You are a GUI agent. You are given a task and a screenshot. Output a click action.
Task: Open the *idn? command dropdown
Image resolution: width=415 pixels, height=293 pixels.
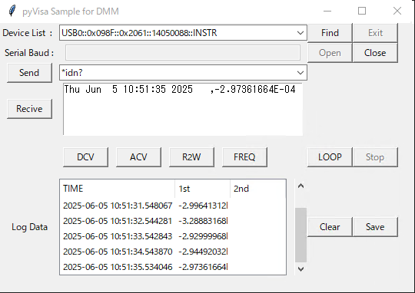coord(300,73)
